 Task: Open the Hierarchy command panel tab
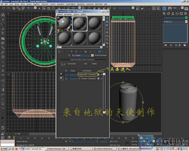[x=173, y=13]
